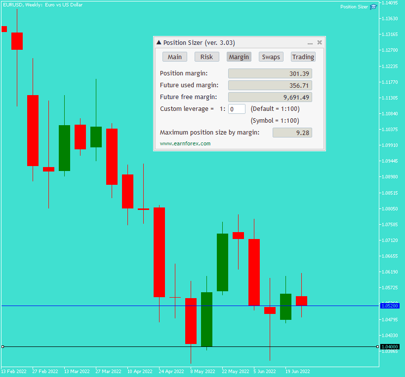
Task: Click the 13 Feb 2022 axis label
Action: (x=14, y=371)
